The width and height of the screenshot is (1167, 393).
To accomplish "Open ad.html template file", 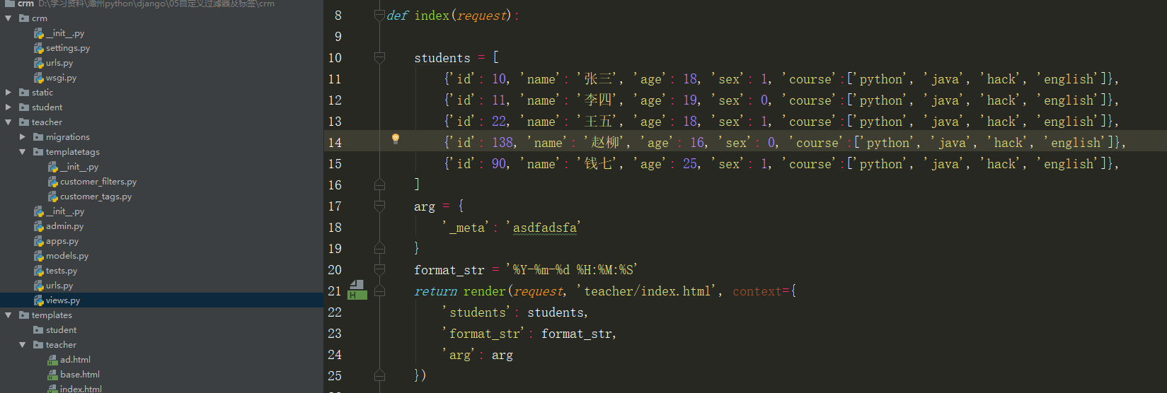I will tap(75, 360).
